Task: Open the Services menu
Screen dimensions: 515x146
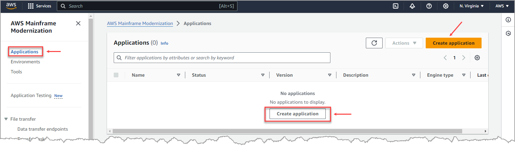Action: pyautogui.click(x=39, y=6)
